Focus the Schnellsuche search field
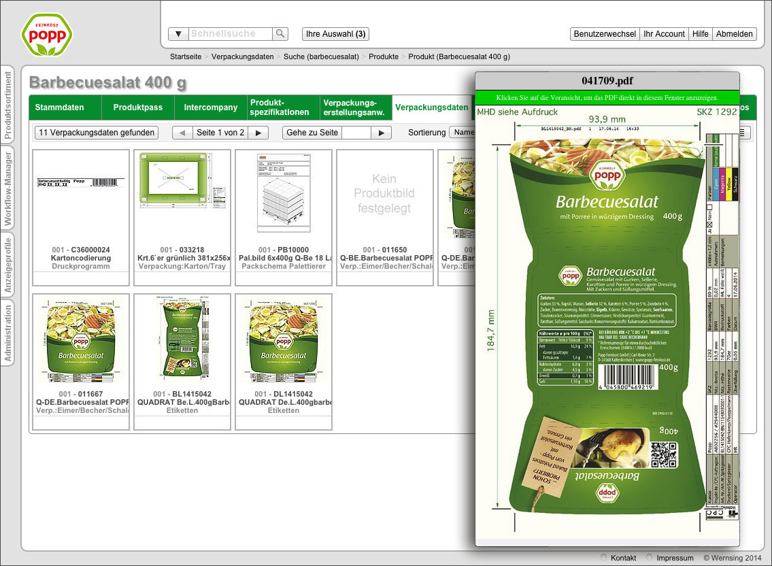This screenshot has width=772, height=566. point(230,33)
